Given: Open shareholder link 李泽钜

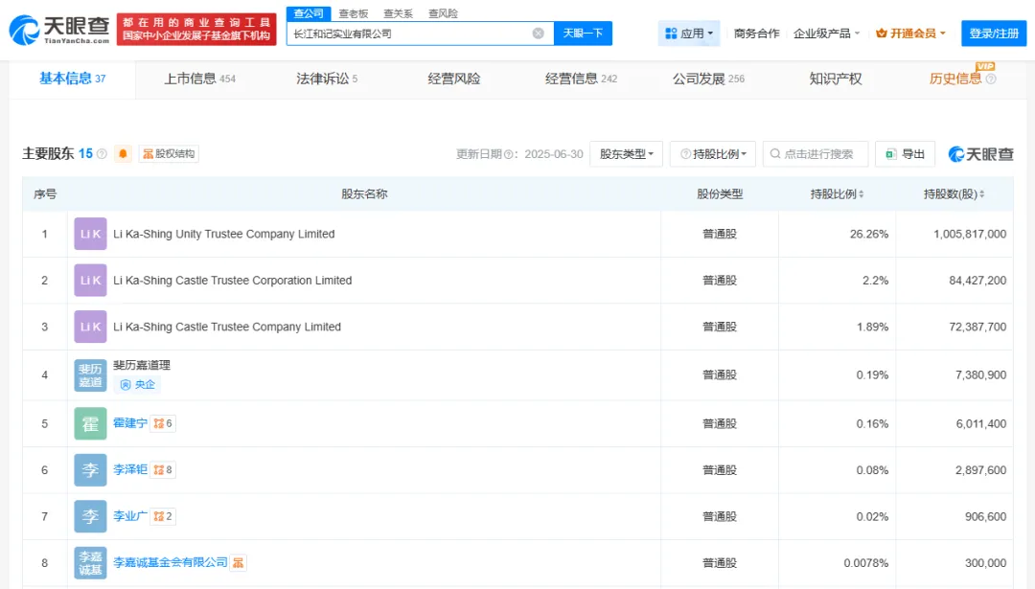Looking at the screenshot, I should (130, 469).
